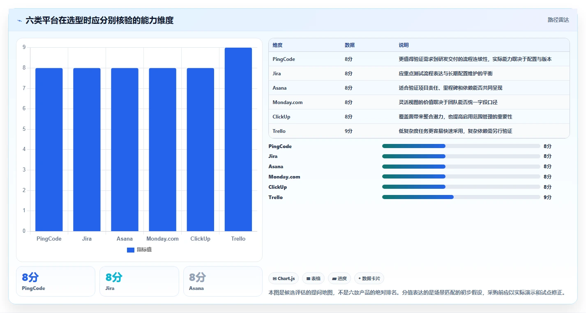This screenshot has height=313, width=586.
Task: Click description 灵活视图的价值取决于团队能否统一字段口径
Action: [448, 102]
